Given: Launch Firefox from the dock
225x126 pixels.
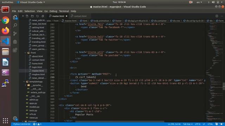Looking at the screenshot, I should (x=6, y=30).
